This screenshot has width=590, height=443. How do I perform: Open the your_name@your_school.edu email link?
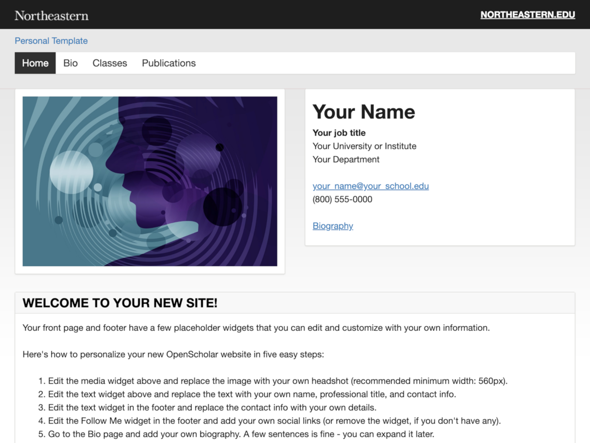[370, 186]
